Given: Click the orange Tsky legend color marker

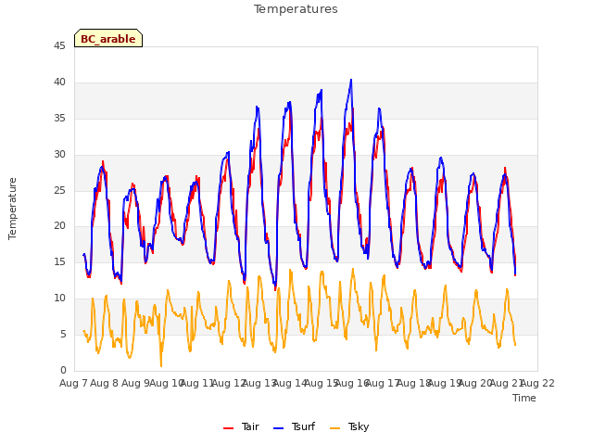Looking at the screenshot, I should tap(335, 428).
